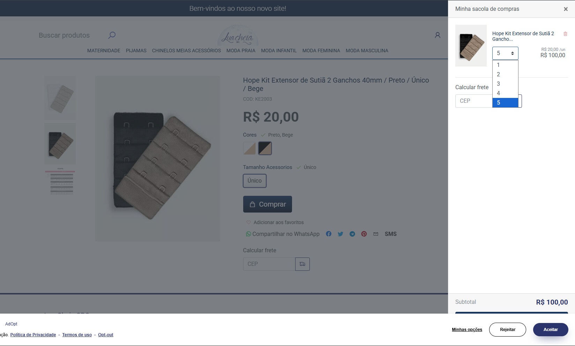
Task: Share product on Facebook icon
Action: point(329,234)
